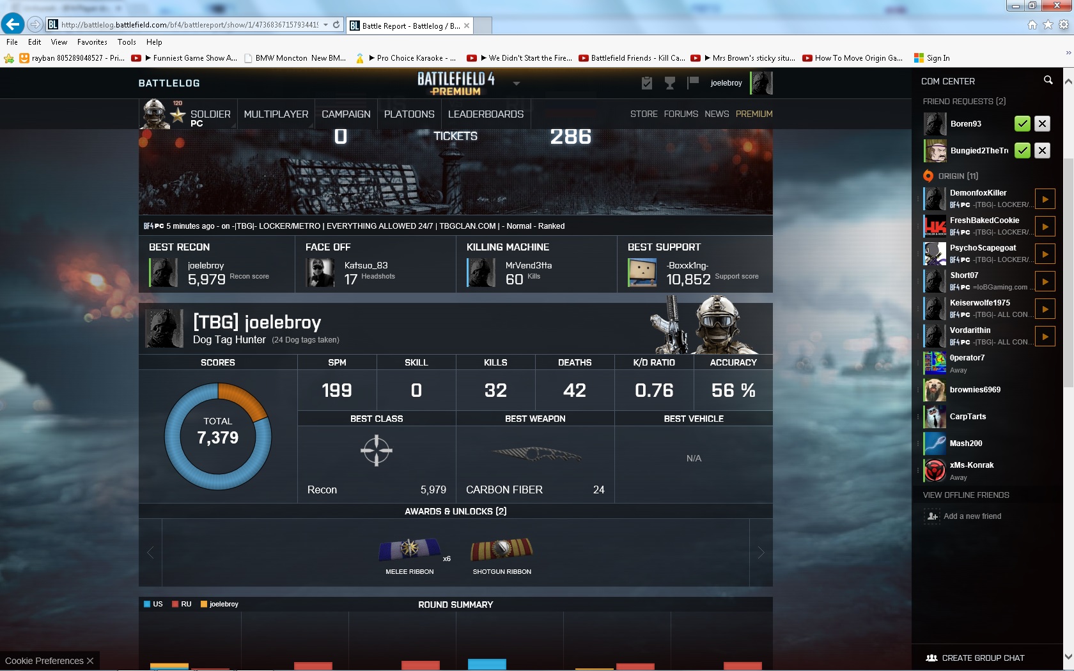Decline Boren93 friend request

(x=1042, y=124)
